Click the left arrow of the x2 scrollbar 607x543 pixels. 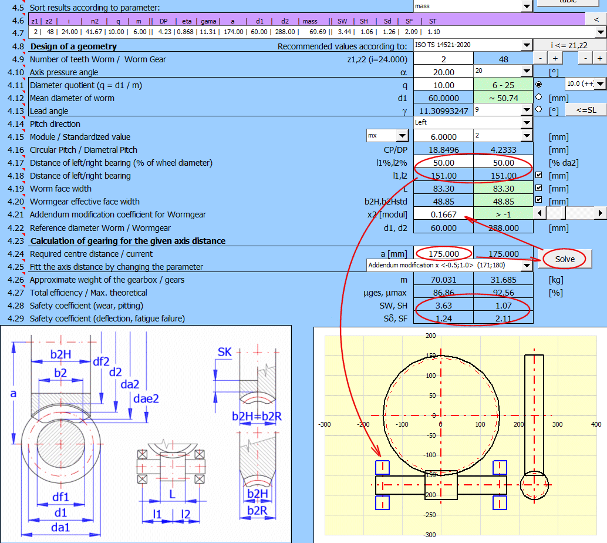click(540, 213)
